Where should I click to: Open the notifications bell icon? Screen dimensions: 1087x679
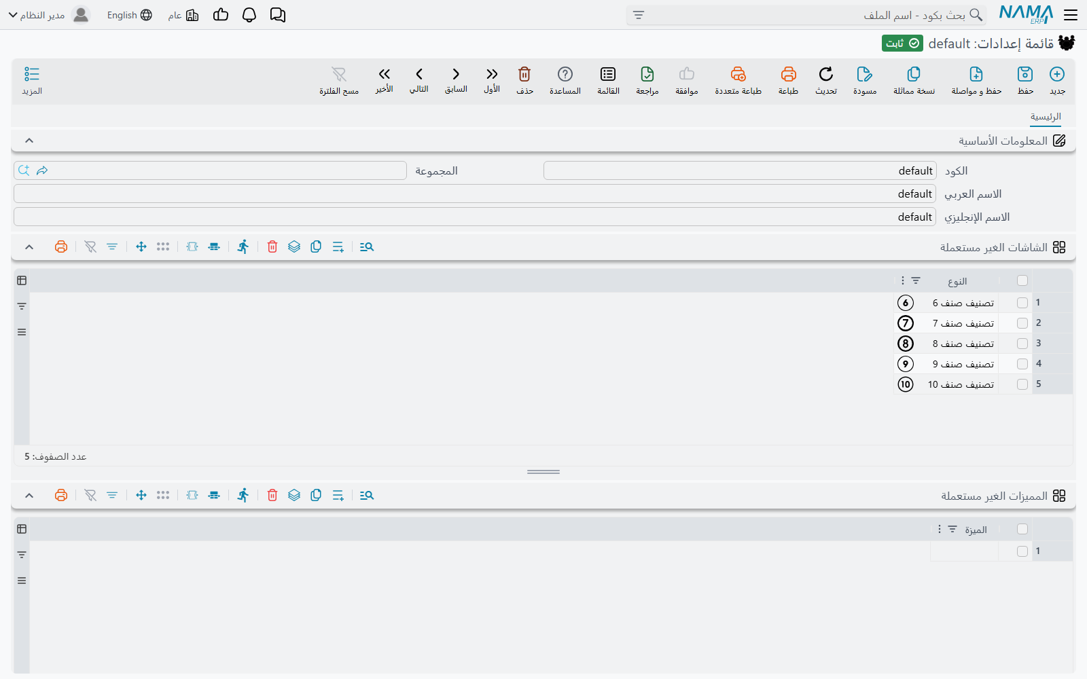(249, 15)
